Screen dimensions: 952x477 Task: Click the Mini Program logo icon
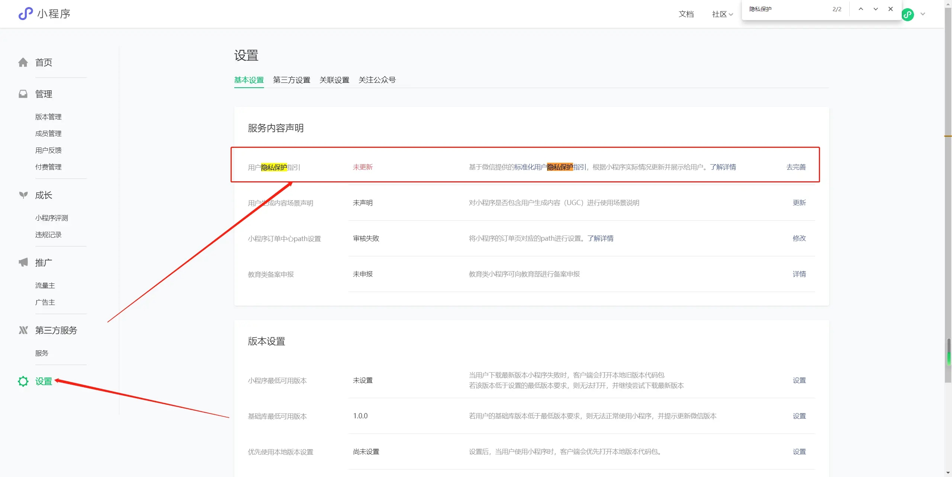click(x=26, y=14)
